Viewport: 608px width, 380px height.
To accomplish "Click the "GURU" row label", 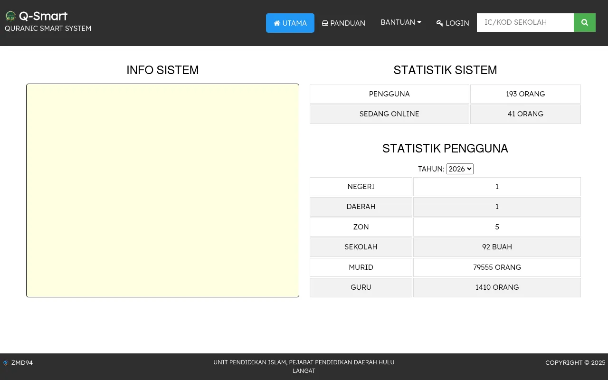I will coord(361,287).
